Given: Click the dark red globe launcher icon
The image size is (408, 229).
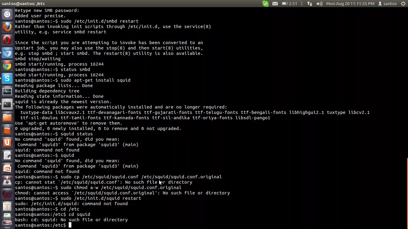Looking at the screenshot, I should [7, 194].
